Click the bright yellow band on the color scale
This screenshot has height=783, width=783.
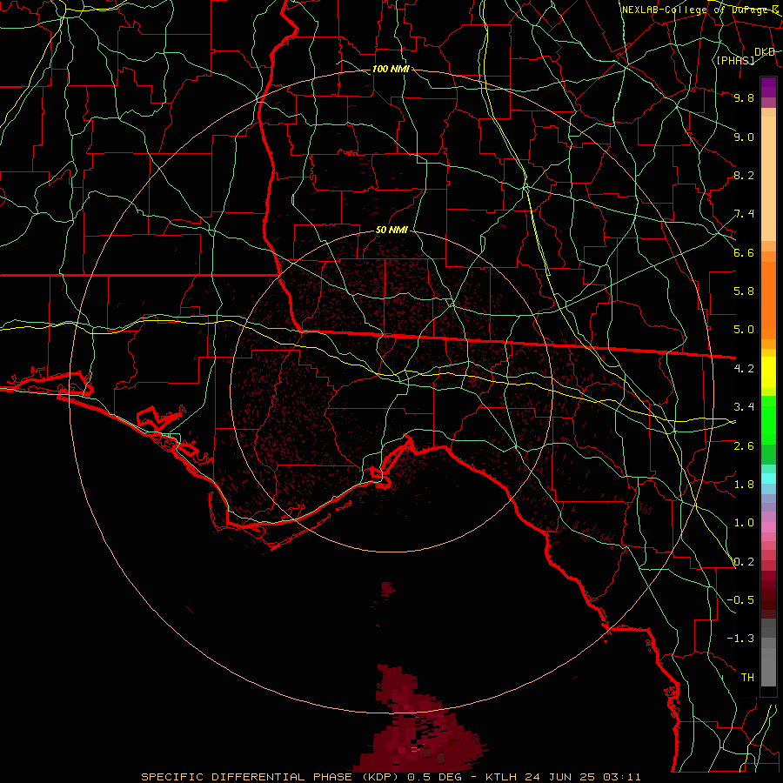(768, 372)
